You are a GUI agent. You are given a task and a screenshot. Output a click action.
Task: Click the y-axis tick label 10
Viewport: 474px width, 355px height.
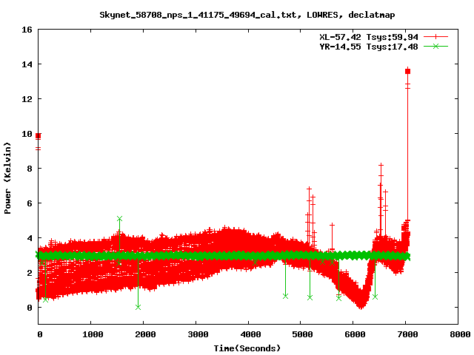click(27, 134)
